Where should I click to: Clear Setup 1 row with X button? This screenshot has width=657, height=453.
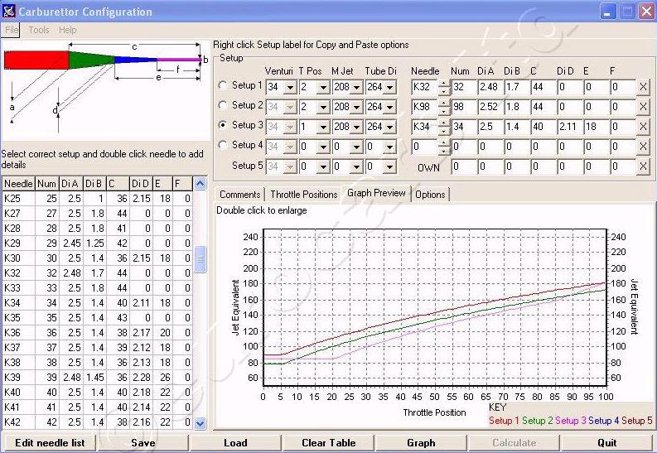(643, 86)
